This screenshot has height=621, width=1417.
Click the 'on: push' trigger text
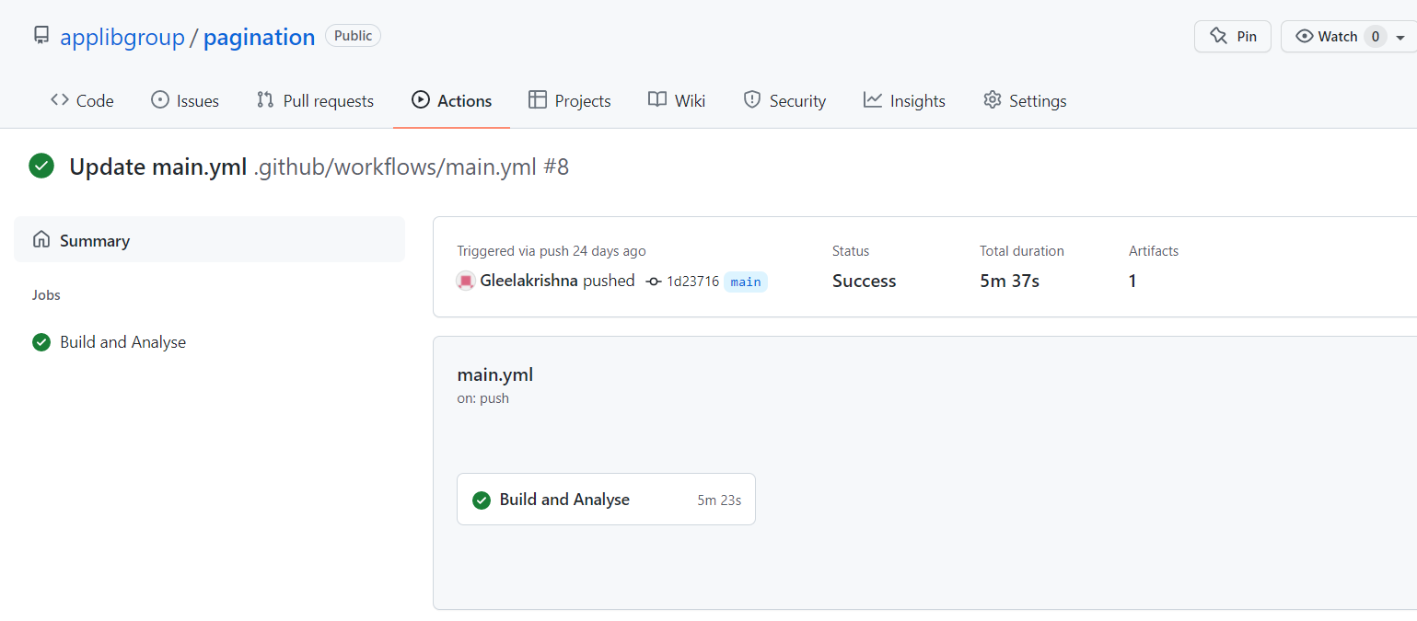click(x=483, y=398)
